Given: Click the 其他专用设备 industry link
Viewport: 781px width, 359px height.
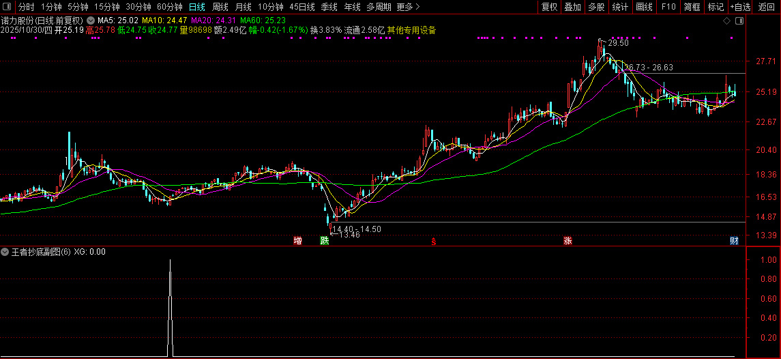Looking at the screenshot, I should [x=411, y=31].
